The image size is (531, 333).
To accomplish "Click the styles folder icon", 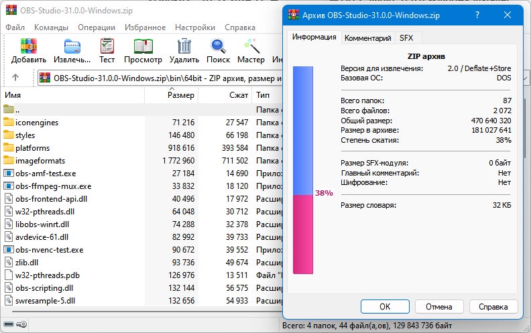I will click(9, 135).
